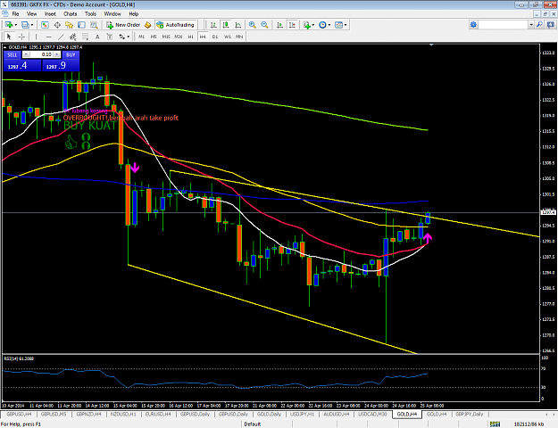The image size is (558, 428).
Task: Expand the Arrows tool dropdown arrow
Action: [x=128, y=37]
